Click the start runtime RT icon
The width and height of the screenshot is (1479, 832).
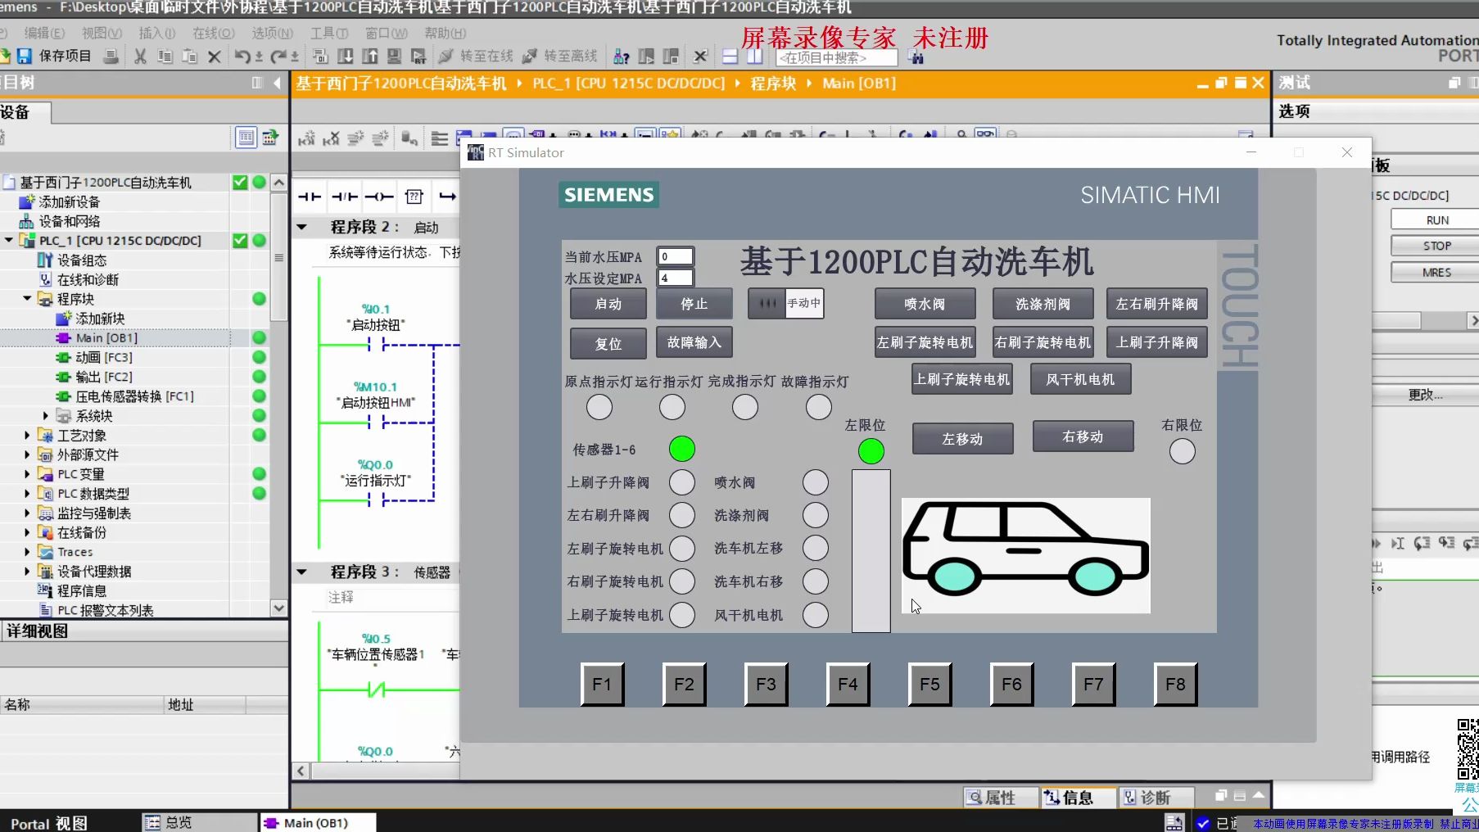point(418,57)
